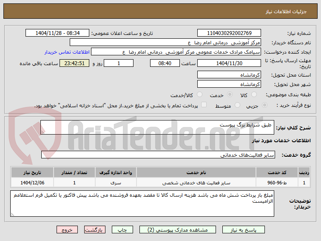321x241 pixels.
Task: Click the پاسخ به نیاز button
Action: click(244, 230)
